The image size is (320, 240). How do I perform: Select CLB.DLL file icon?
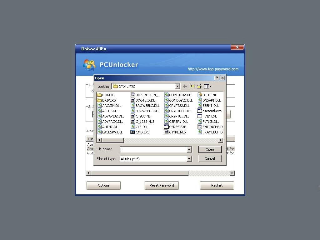[133, 127]
